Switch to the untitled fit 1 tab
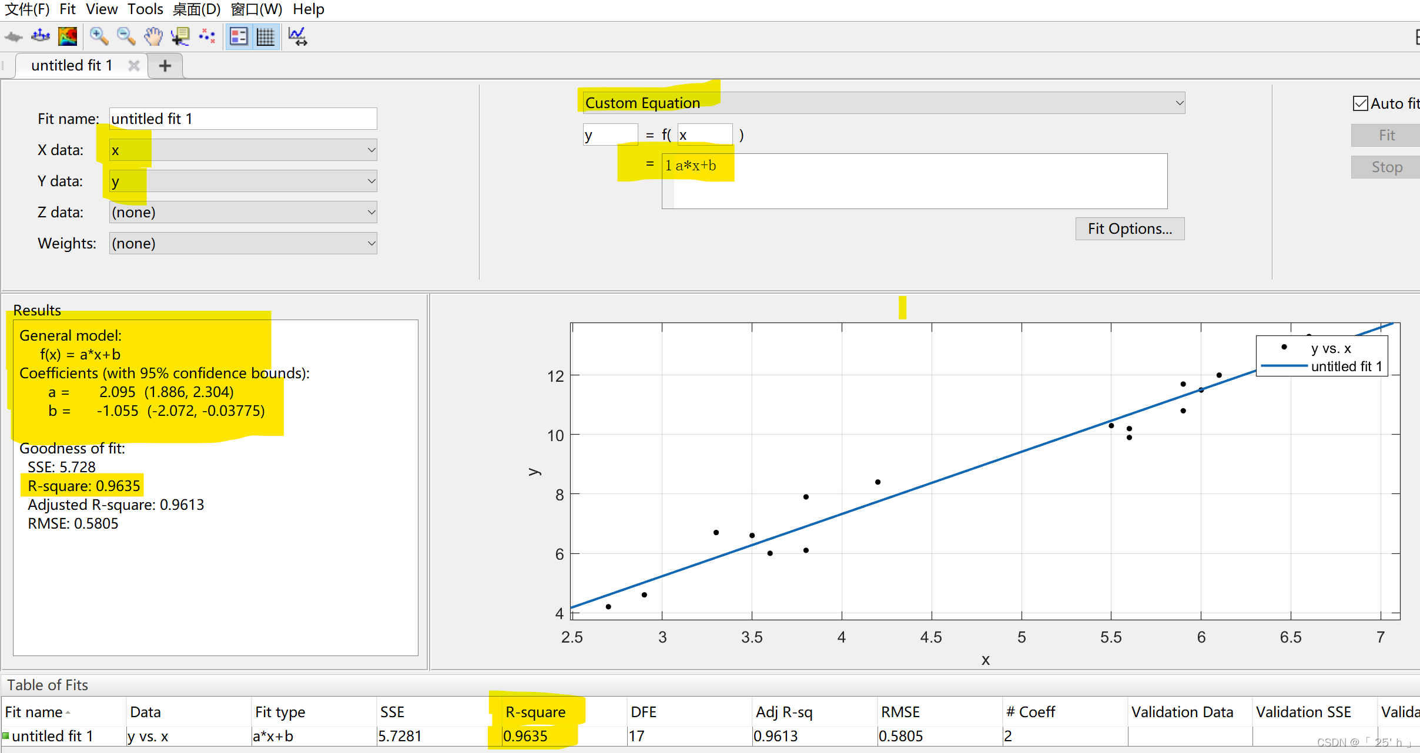1420x753 pixels. [72, 65]
